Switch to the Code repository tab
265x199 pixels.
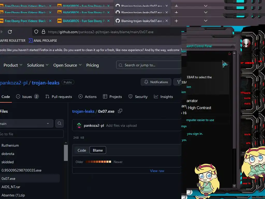pyautogui.click(x=6, y=97)
